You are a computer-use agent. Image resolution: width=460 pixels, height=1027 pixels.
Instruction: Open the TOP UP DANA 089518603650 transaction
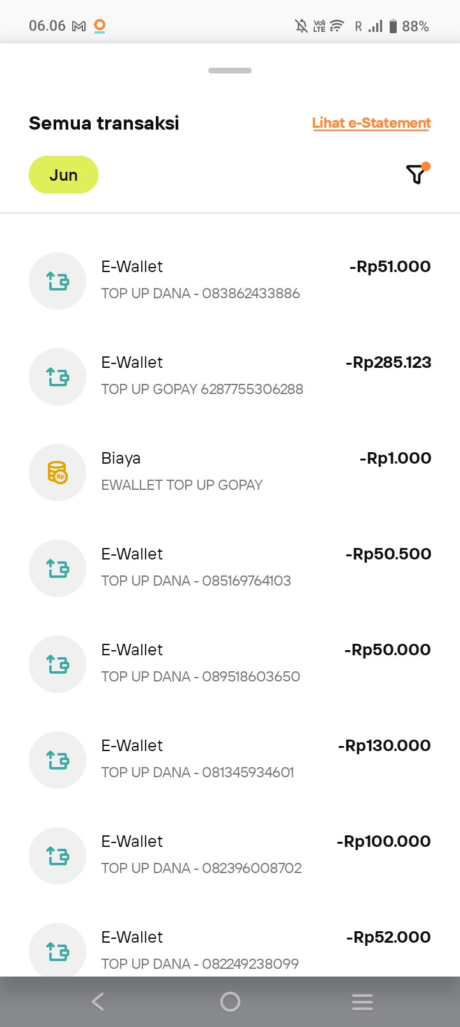[x=230, y=664]
